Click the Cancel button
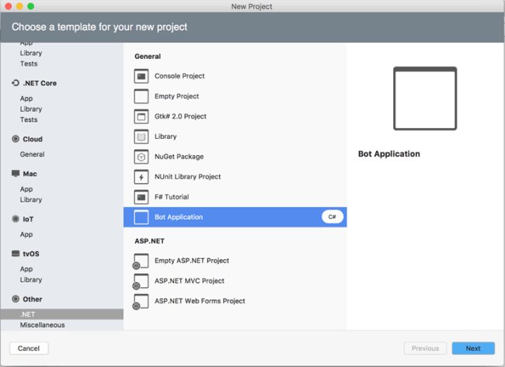 tap(29, 348)
